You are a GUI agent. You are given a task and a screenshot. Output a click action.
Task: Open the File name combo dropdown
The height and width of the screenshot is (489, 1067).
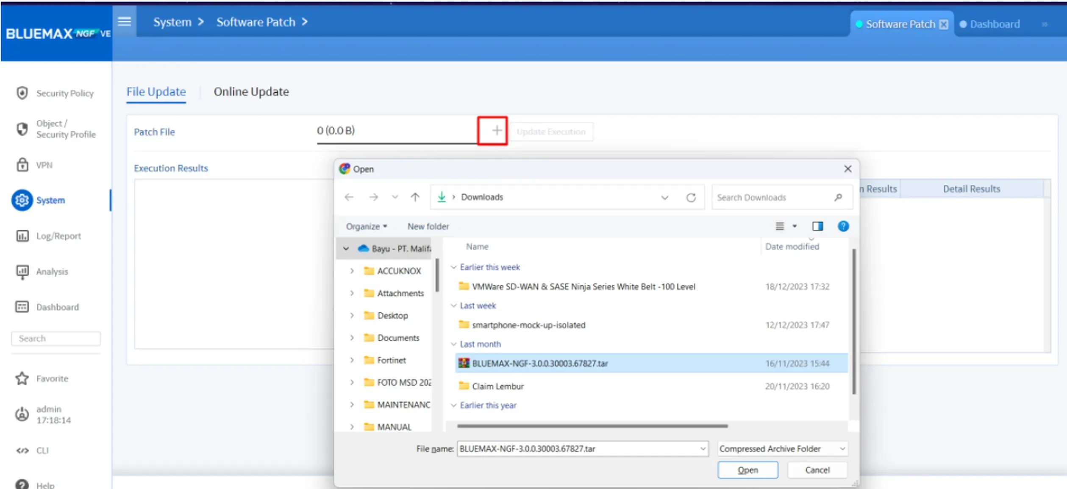click(703, 449)
